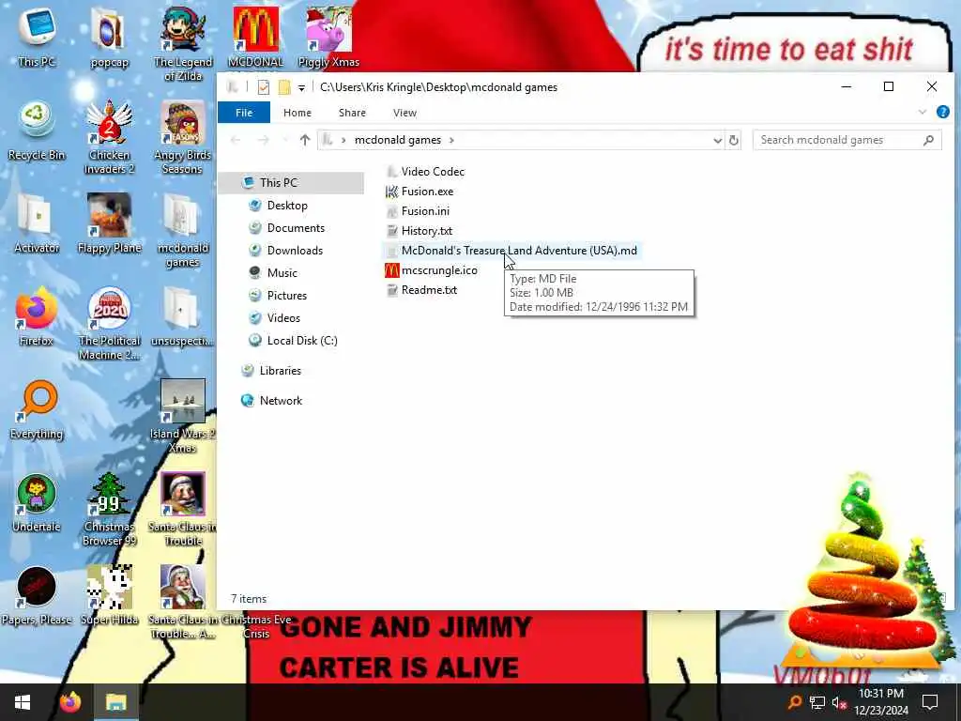Launch Papers, Please shortcut
The height and width of the screenshot is (721, 961).
[37, 595]
